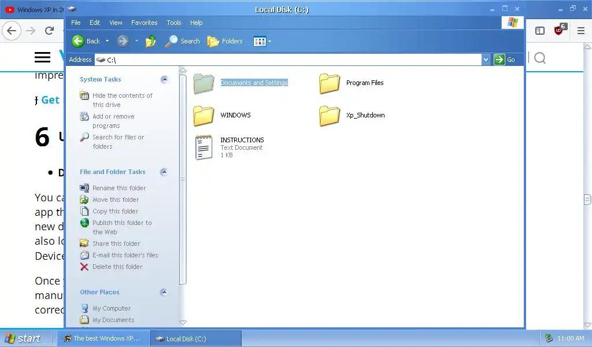Viewport: 592px width, 347px height.
Task: Open the browser application menu
Action: coord(581,31)
